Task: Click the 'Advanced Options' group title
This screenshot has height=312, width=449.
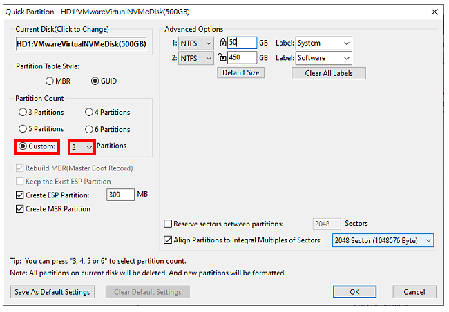Action: [x=194, y=29]
